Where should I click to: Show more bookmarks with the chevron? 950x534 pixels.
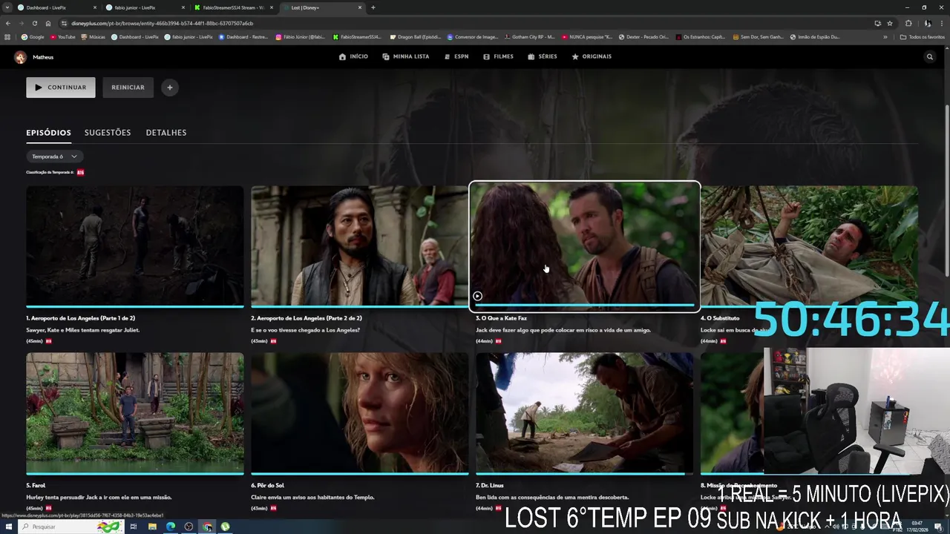pos(885,36)
